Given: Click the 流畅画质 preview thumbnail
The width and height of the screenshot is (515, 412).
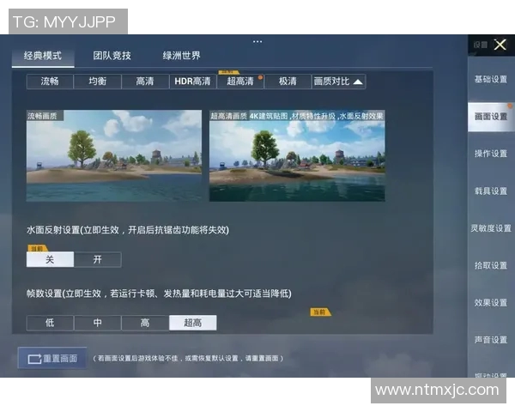Looking at the screenshot, I should pyautogui.click(x=114, y=155).
